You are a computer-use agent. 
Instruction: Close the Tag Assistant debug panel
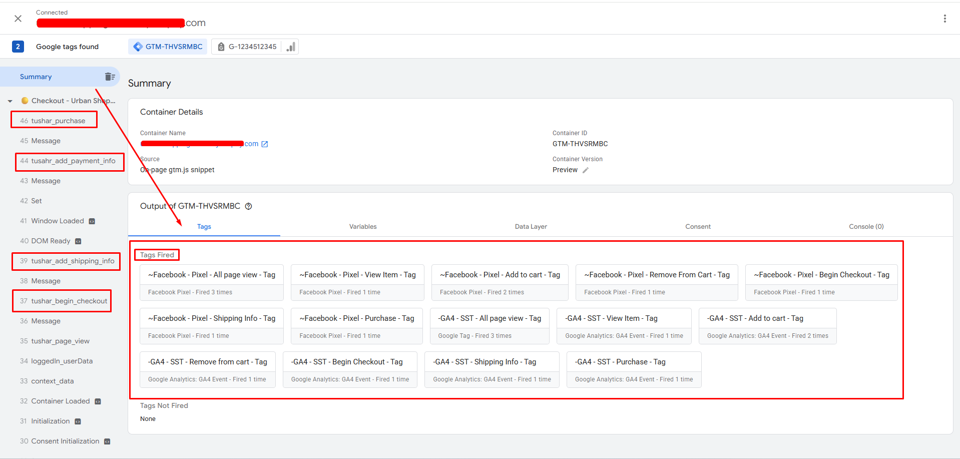coord(18,19)
